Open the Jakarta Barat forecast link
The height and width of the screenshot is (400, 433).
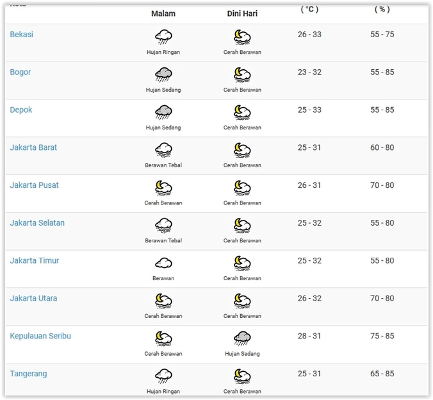[x=33, y=147]
